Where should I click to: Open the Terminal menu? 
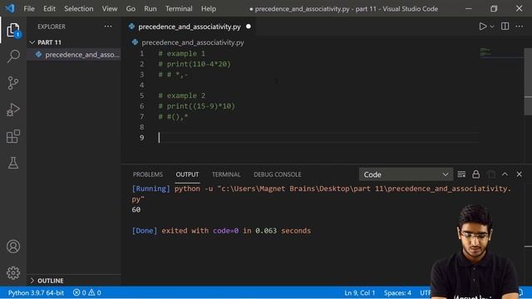click(179, 9)
